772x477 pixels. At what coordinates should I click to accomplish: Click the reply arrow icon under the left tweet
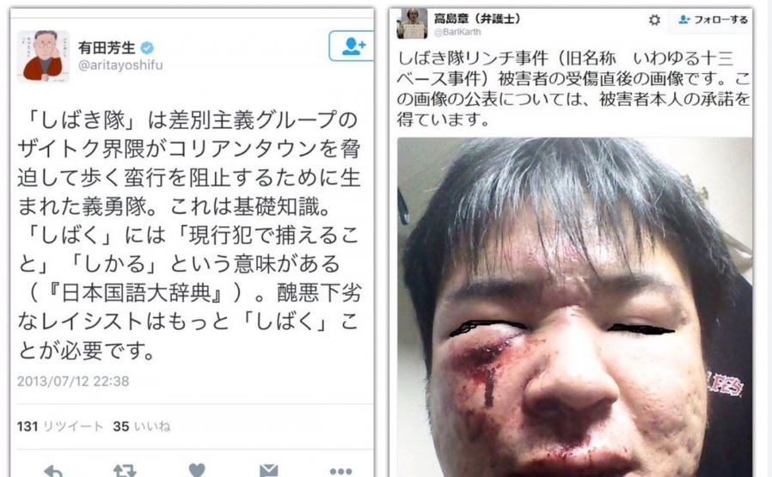[x=53, y=471]
